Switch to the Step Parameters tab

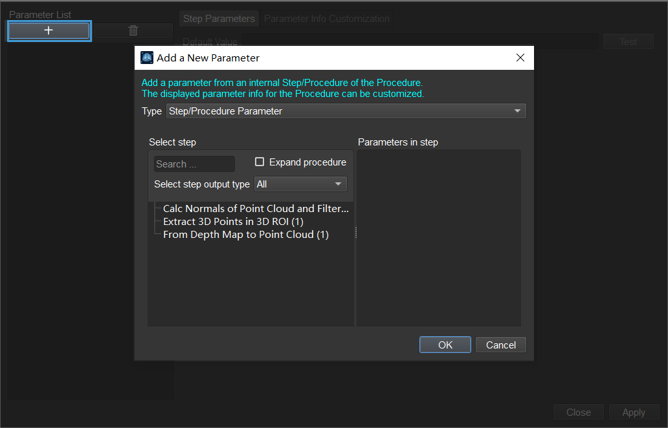pos(219,19)
